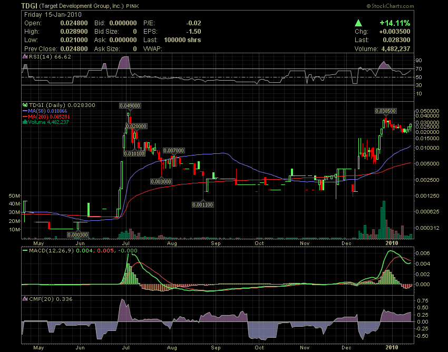This screenshot has width=448, height=352.
Task: Click the CMF -0.50 axis label
Action: click(422, 336)
